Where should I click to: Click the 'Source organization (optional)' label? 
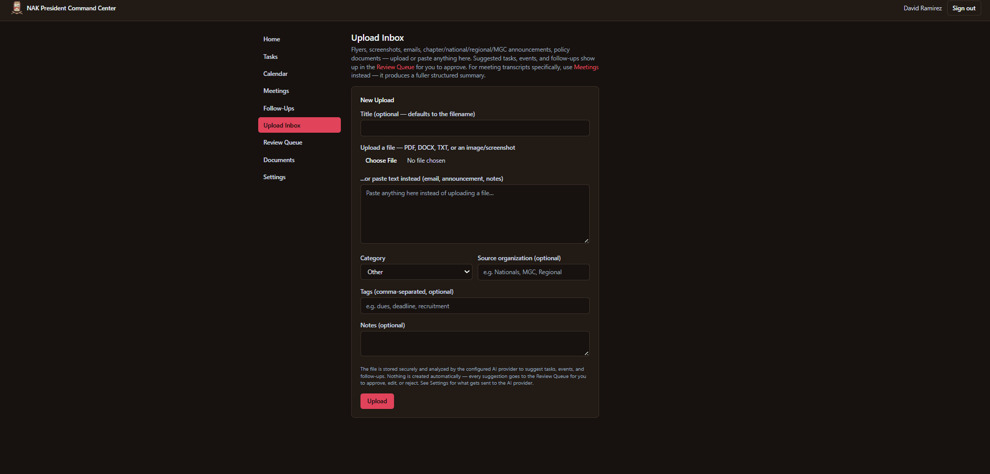(x=519, y=258)
